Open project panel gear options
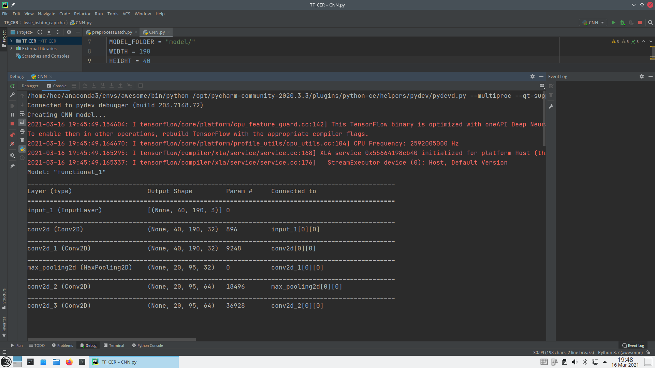The image size is (655, 368). coord(69,32)
